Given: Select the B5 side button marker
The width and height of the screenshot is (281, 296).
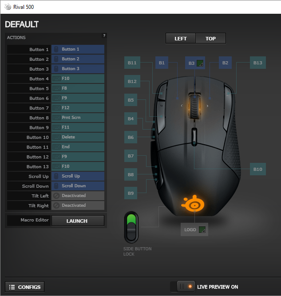Looking at the screenshot, I should tap(131, 100).
